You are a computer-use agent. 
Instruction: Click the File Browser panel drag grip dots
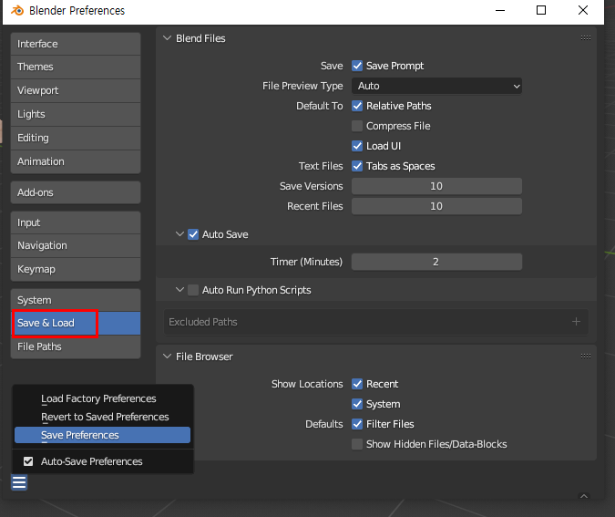coord(586,357)
